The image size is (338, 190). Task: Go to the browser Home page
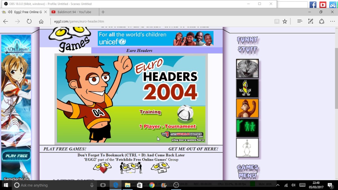pyautogui.click(x=41, y=21)
